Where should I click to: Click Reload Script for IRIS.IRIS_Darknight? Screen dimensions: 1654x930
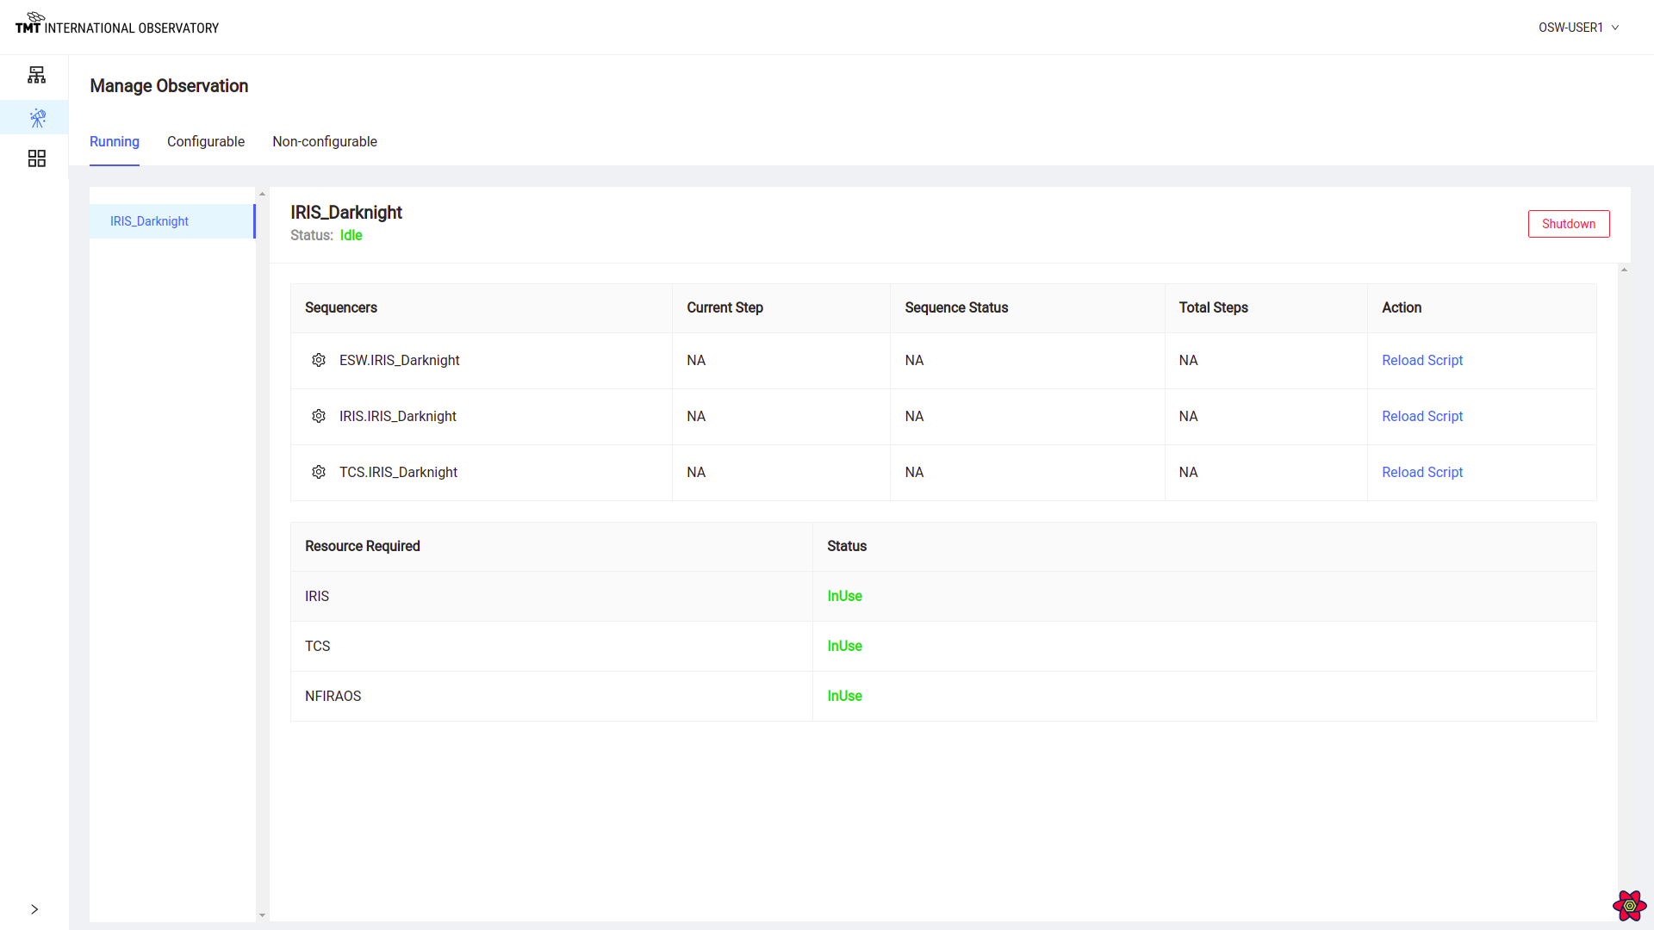(x=1422, y=416)
